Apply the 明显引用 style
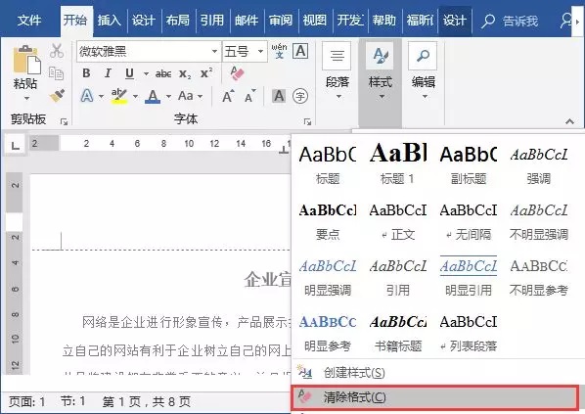 click(469, 277)
